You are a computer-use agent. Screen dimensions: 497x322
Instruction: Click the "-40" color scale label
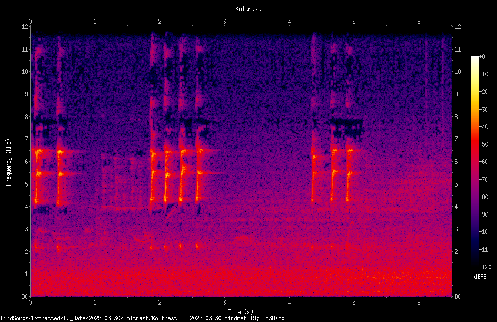click(x=483, y=127)
